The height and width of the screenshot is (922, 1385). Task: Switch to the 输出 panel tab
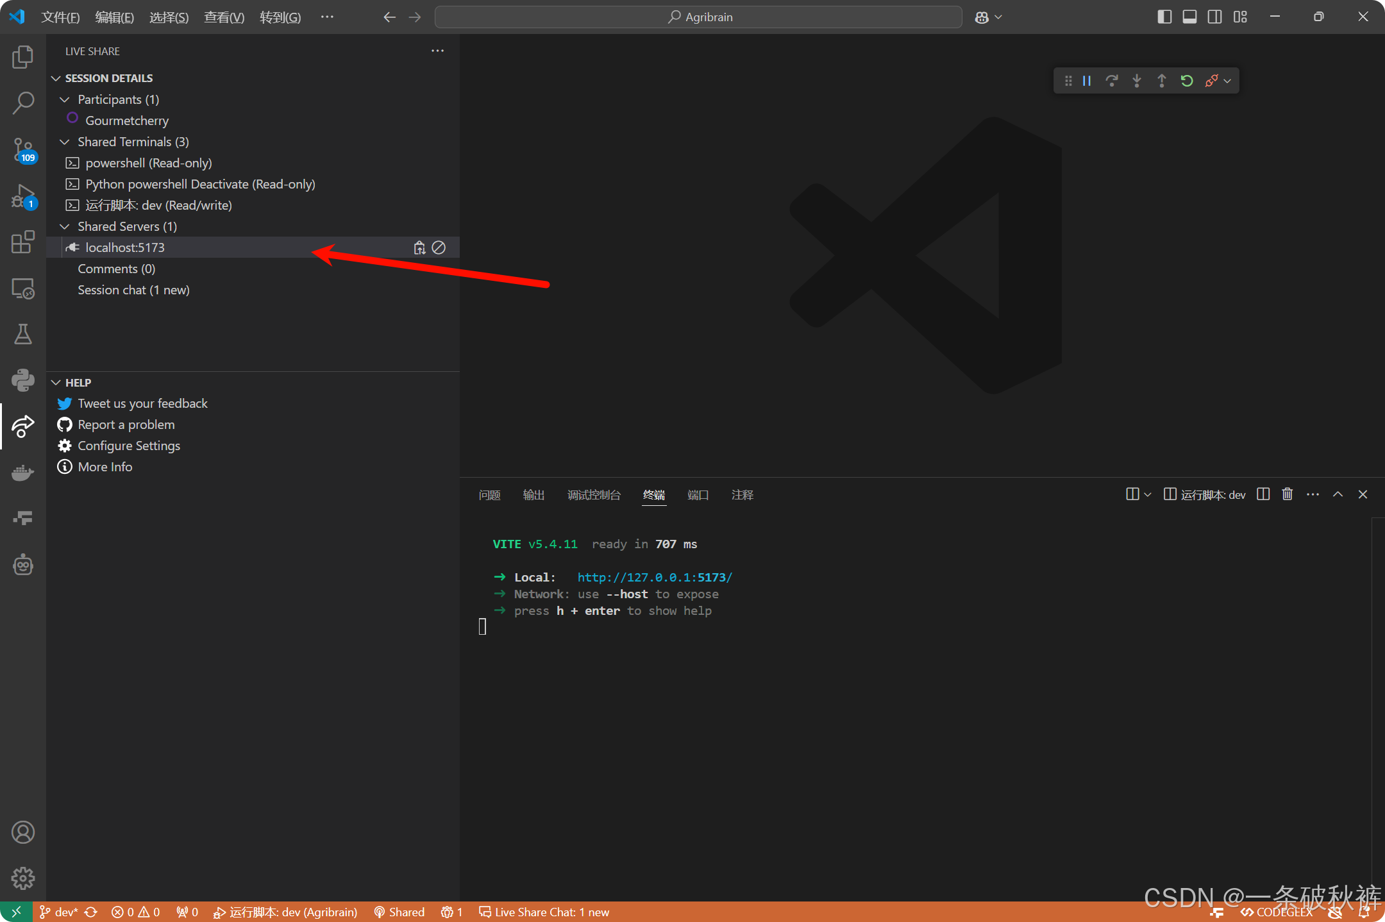[x=533, y=495]
